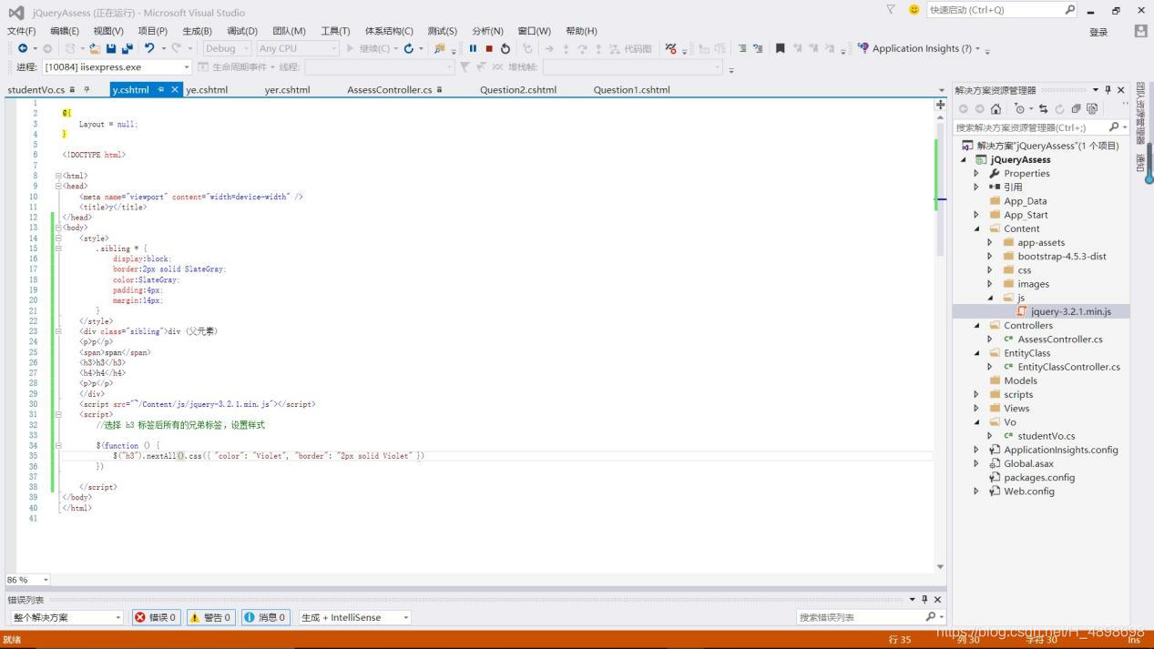The height and width of the screenshot is (649, 1154).
Task: Restart debugging with the circular arrow icon
Action: coord(506,48)
